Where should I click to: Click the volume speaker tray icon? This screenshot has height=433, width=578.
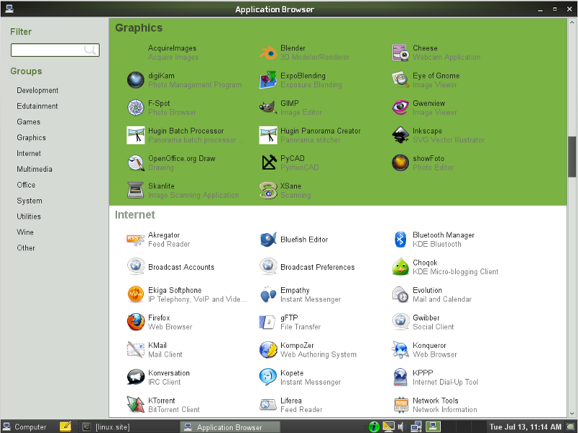click(x=401, y=427)
